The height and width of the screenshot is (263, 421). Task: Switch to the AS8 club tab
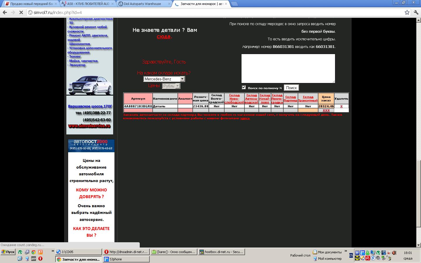88,4
